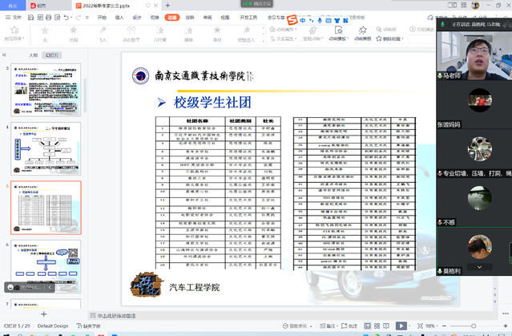The image size is (512, 336).
Task: Click the Missing Fonts (缺失字体) status icon
Action: (x=90, y=326)
